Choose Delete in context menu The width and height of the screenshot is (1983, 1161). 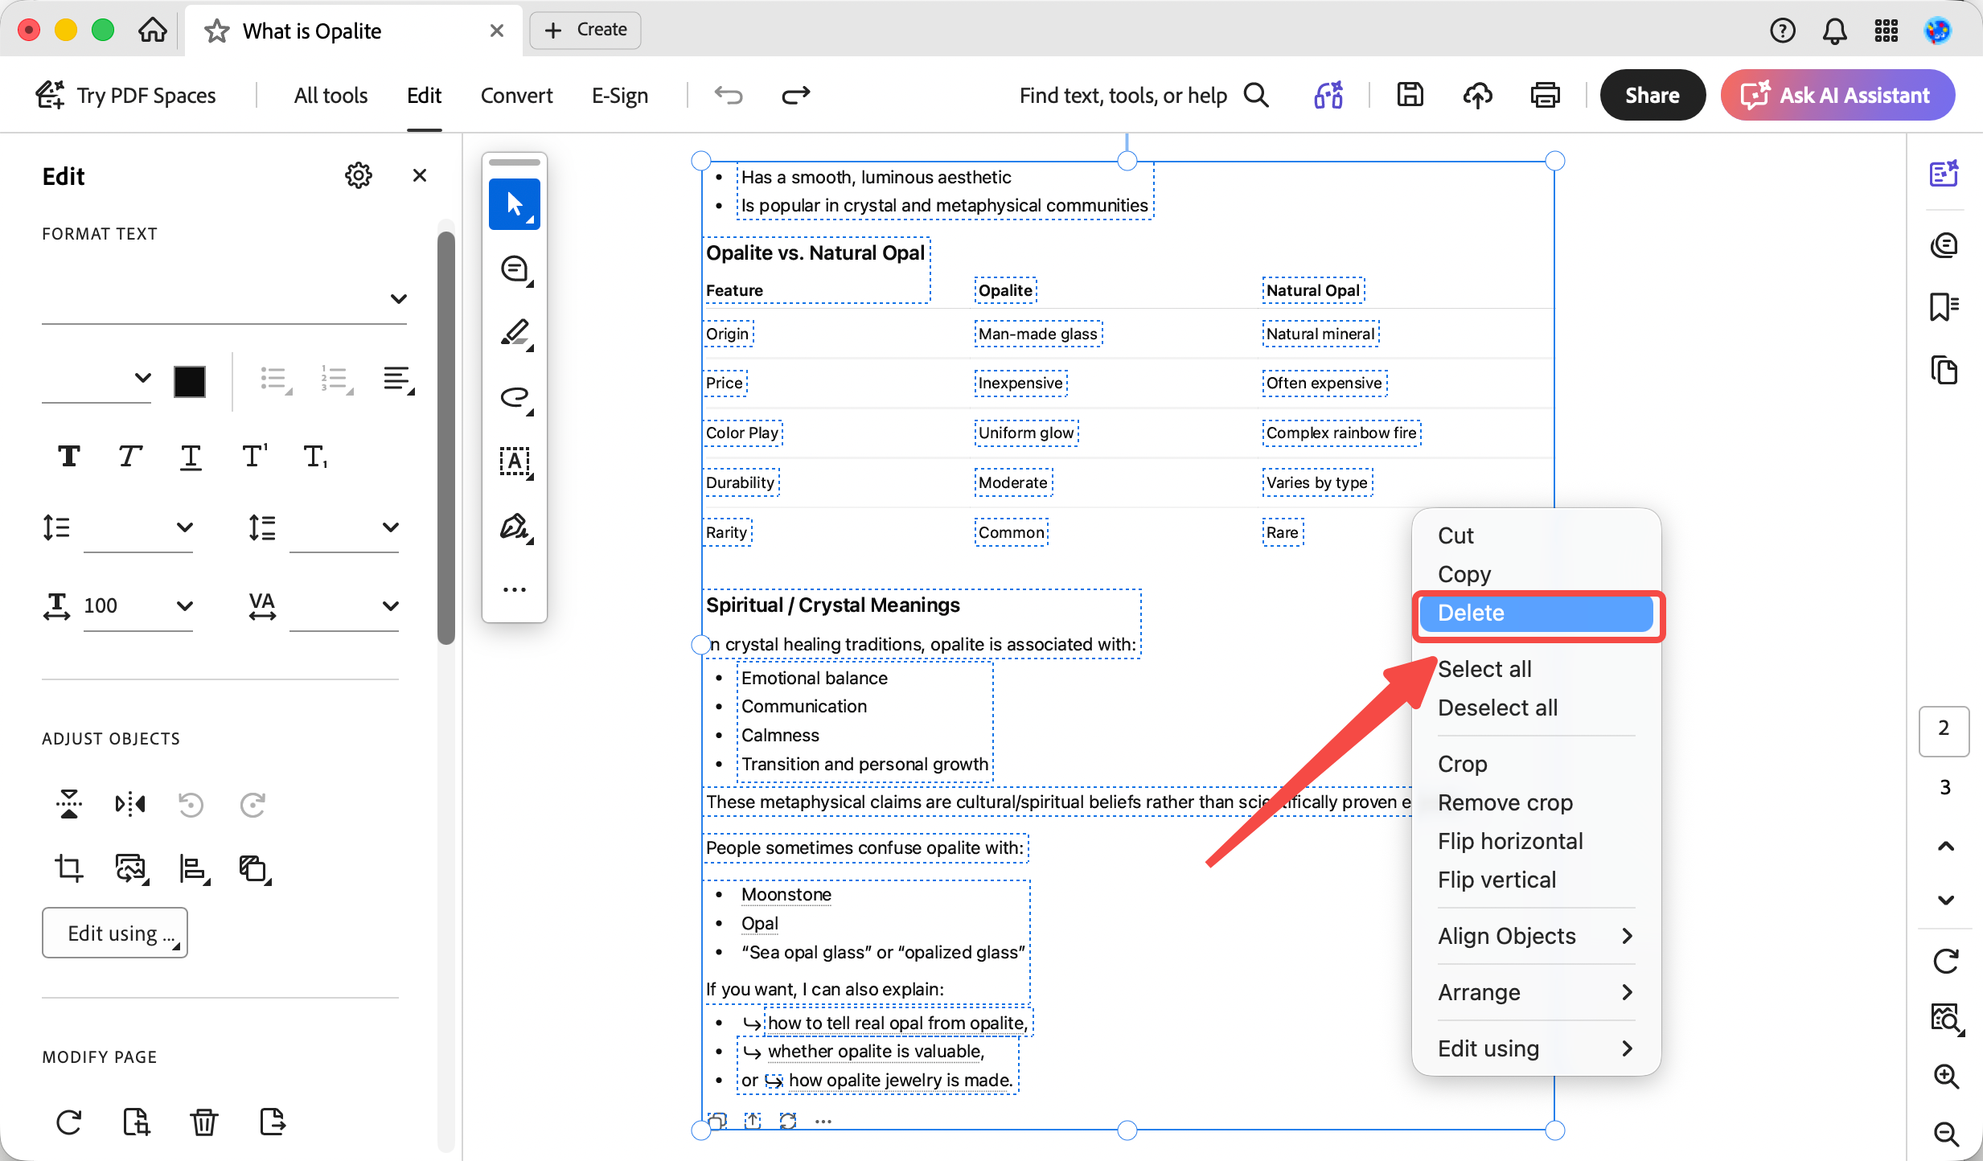(x=1536, y=613)
